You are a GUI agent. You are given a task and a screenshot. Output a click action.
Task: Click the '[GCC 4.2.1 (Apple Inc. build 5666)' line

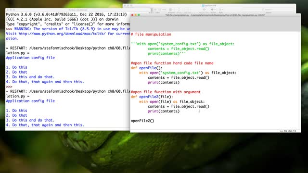tap(62, 19)
